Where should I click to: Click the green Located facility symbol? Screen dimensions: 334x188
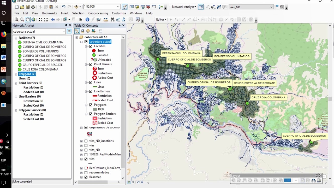point(94,55)
